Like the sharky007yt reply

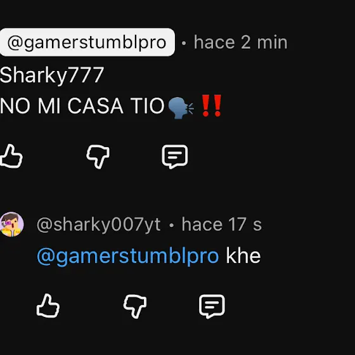click(48, 306)
